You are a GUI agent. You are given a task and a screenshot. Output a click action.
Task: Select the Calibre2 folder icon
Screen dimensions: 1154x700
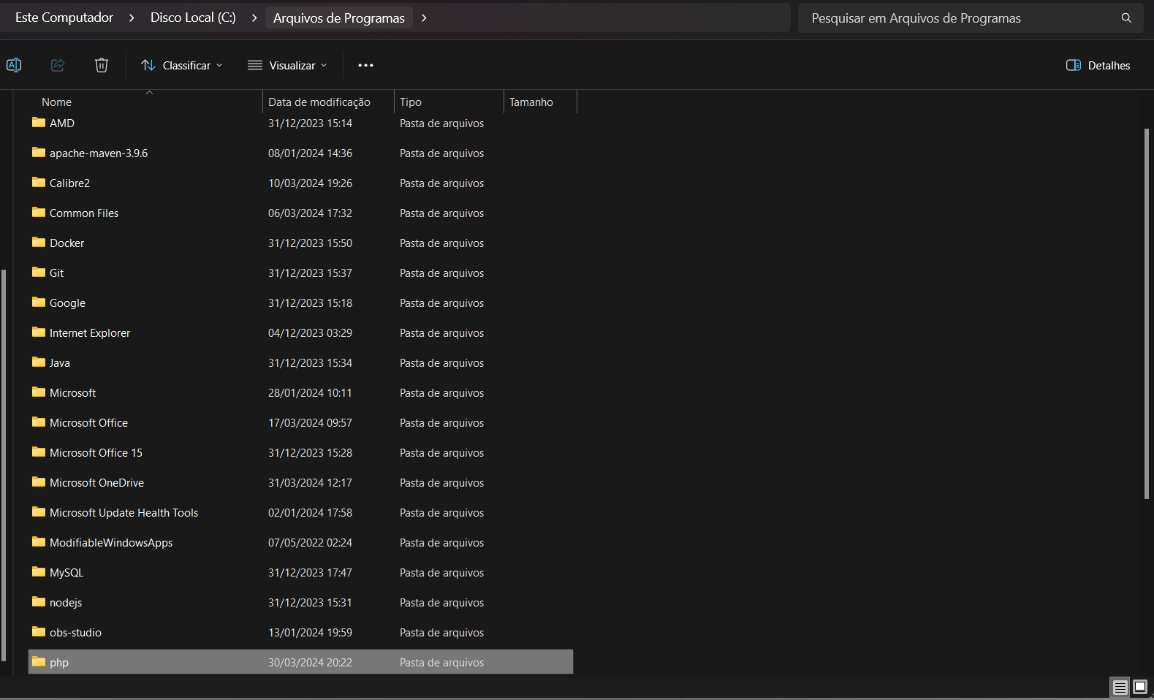(x=39, y=182)
